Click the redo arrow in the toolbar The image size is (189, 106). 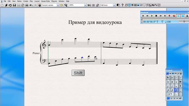click(x=35, y=5)
